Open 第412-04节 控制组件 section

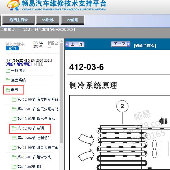34,138
